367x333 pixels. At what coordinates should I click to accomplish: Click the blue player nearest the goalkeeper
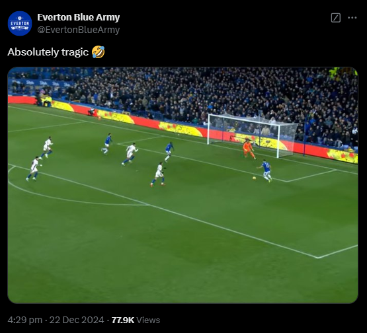266,170
